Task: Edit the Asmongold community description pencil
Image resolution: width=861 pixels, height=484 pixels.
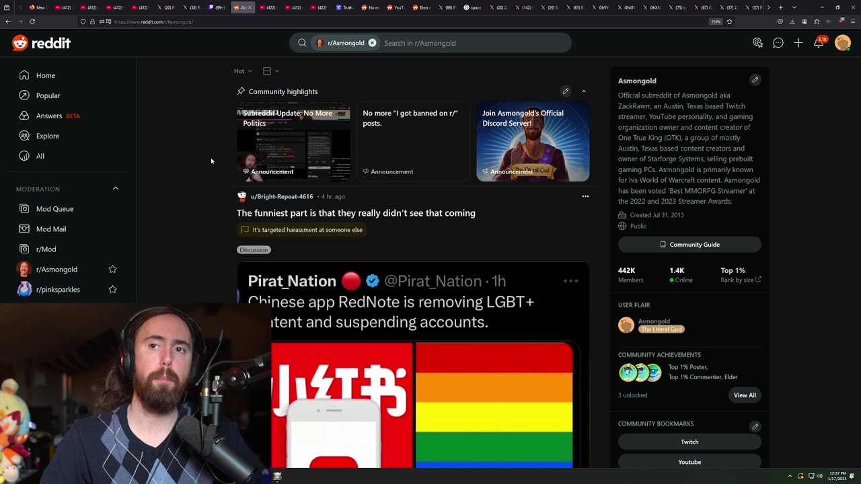Action: point(755,80)
